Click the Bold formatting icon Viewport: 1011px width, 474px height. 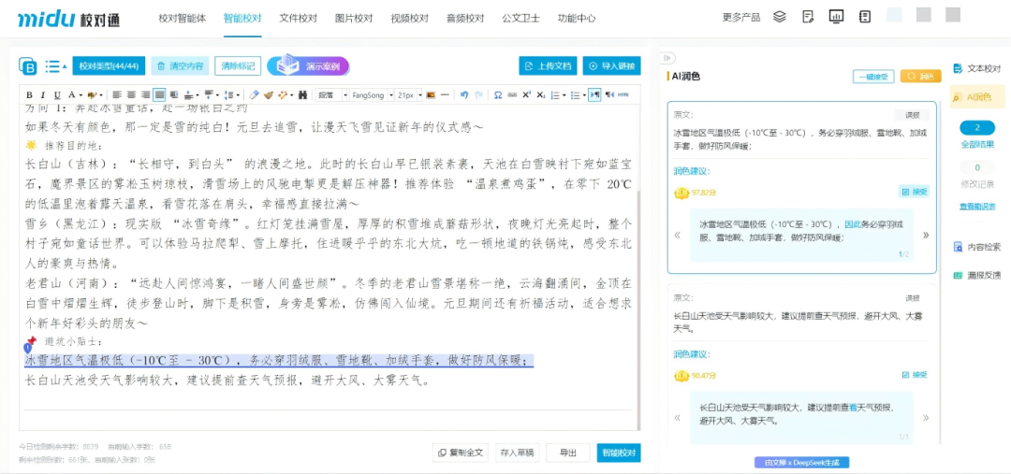tap(29, 95)
